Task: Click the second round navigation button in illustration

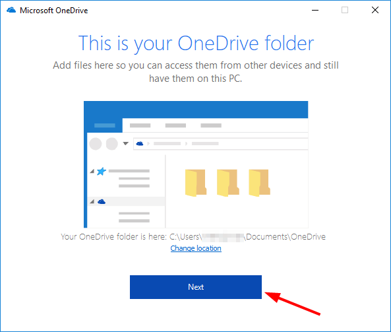Action: pos(112,143)
